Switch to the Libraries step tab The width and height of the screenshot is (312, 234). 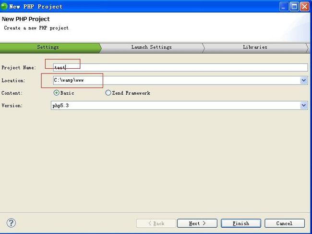tap(255, 48)
